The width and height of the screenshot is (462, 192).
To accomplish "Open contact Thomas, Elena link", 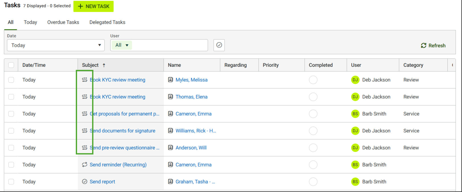I will (x=192, y=97).
